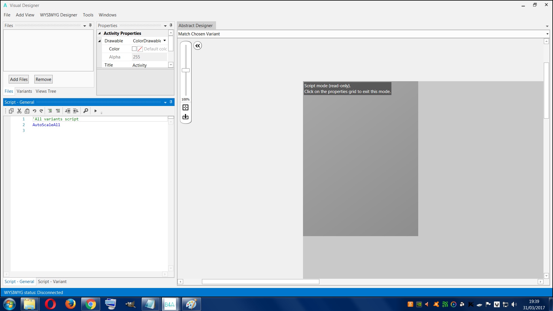Click the zoom slider handle
Screen dimensions: 553x311
186,70
